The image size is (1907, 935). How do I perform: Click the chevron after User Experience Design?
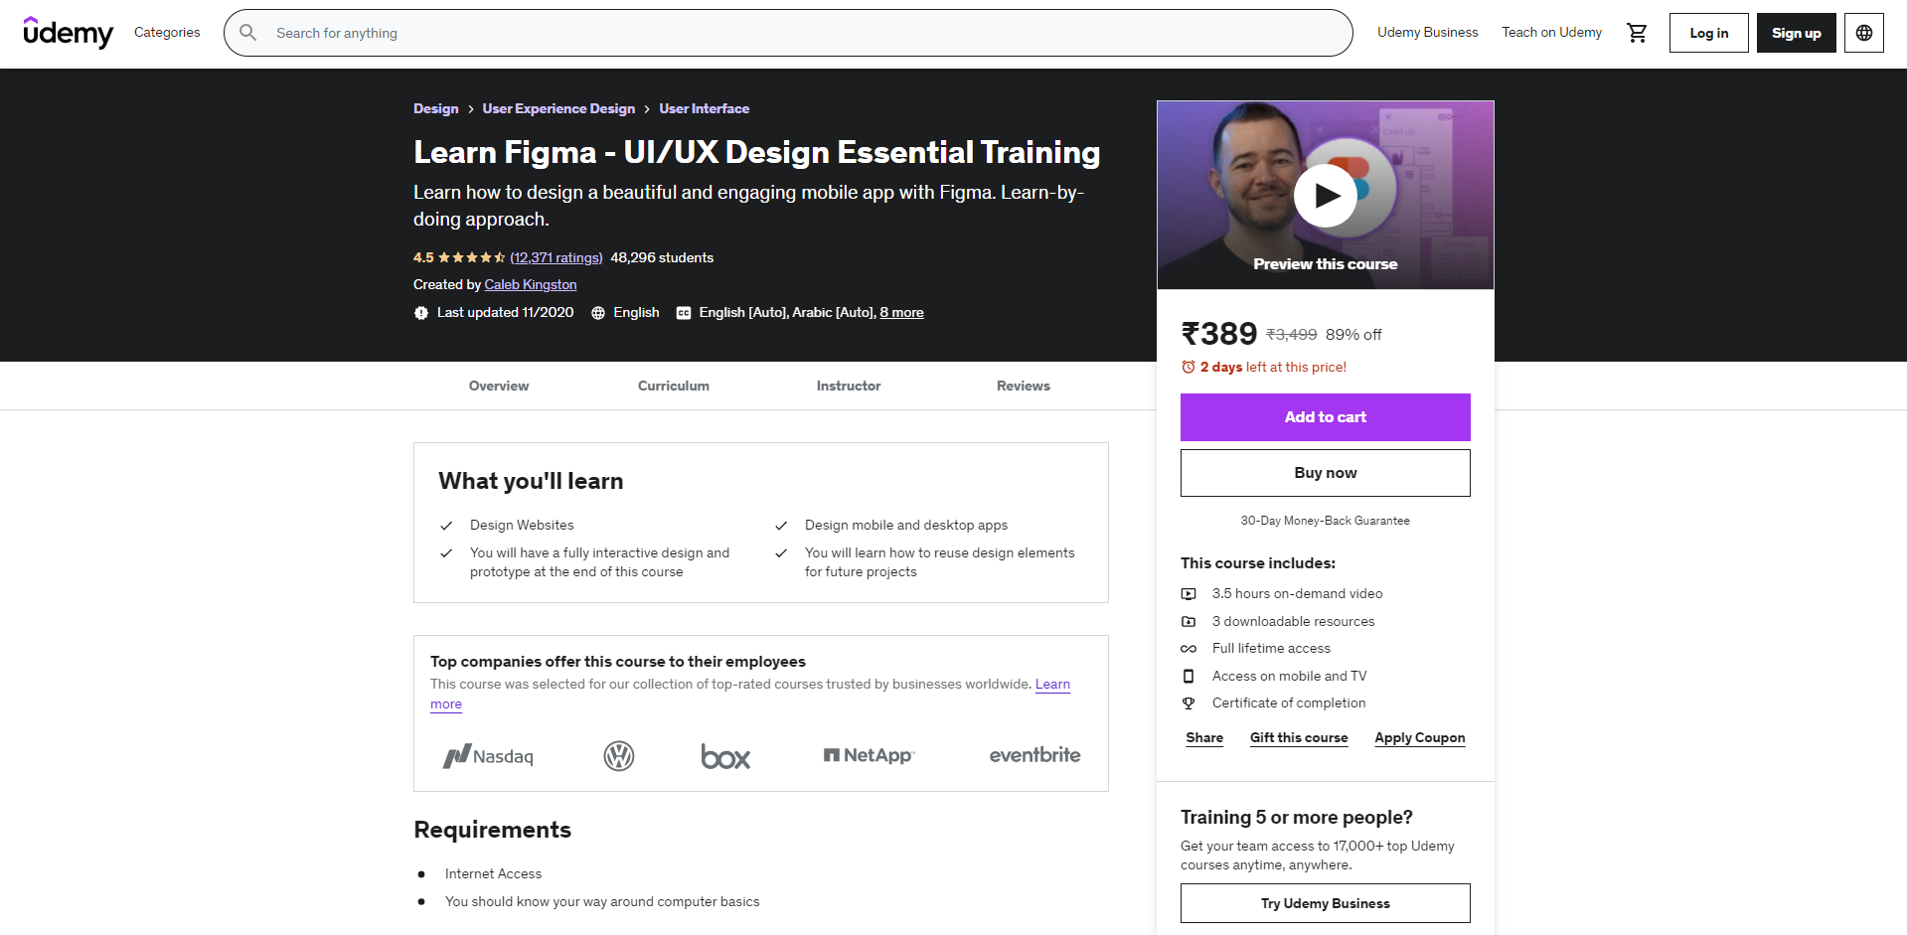click(x=647, y=109)
